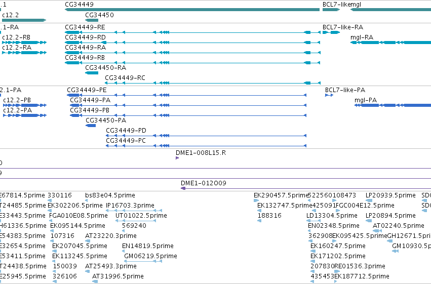Select the BCL7-like-RA transcript

[x=331, y=32]
